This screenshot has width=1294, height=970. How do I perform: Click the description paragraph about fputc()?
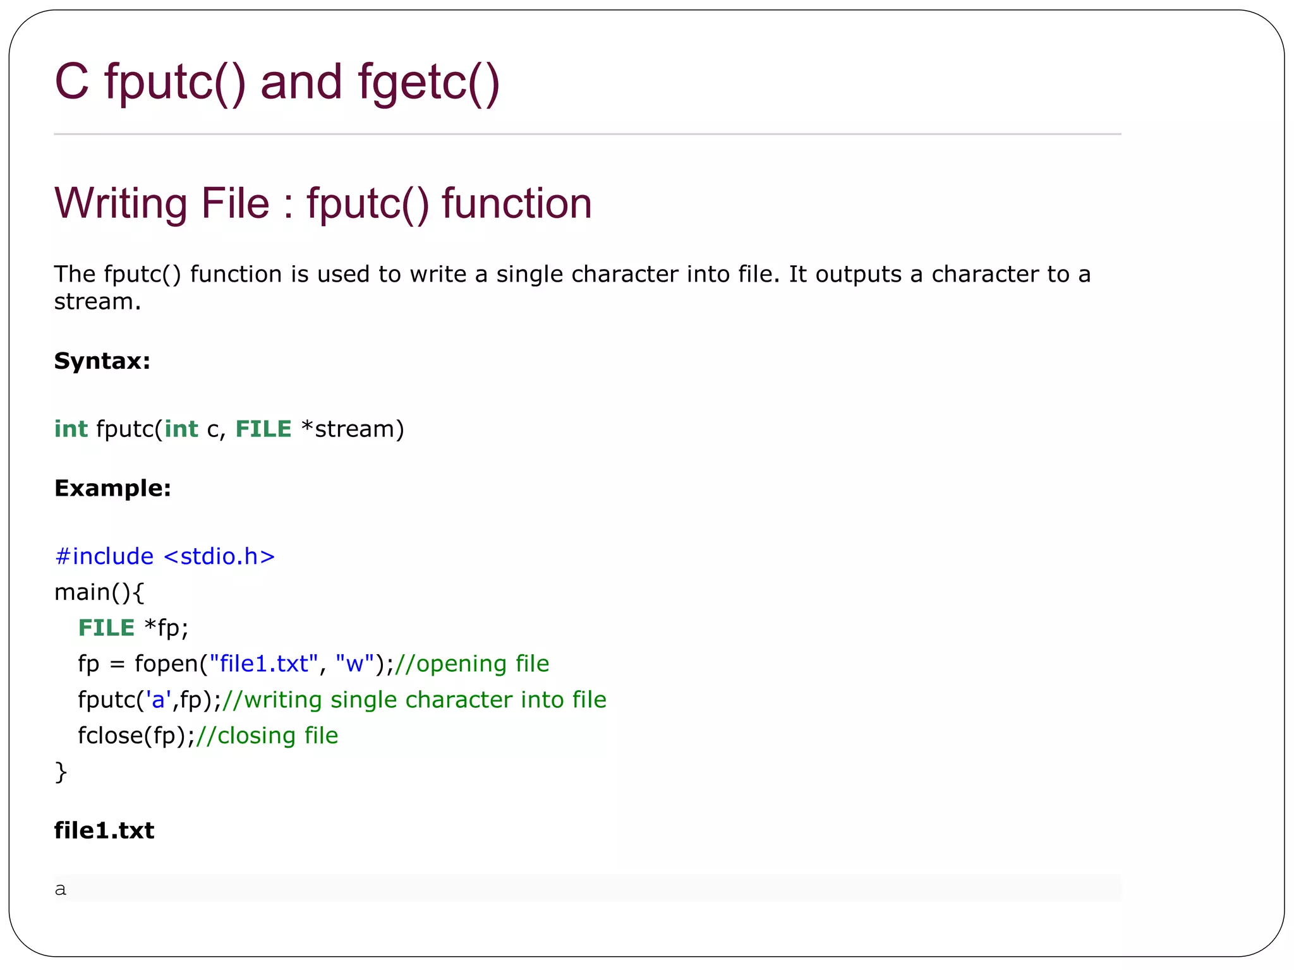[x=572, y=287]
